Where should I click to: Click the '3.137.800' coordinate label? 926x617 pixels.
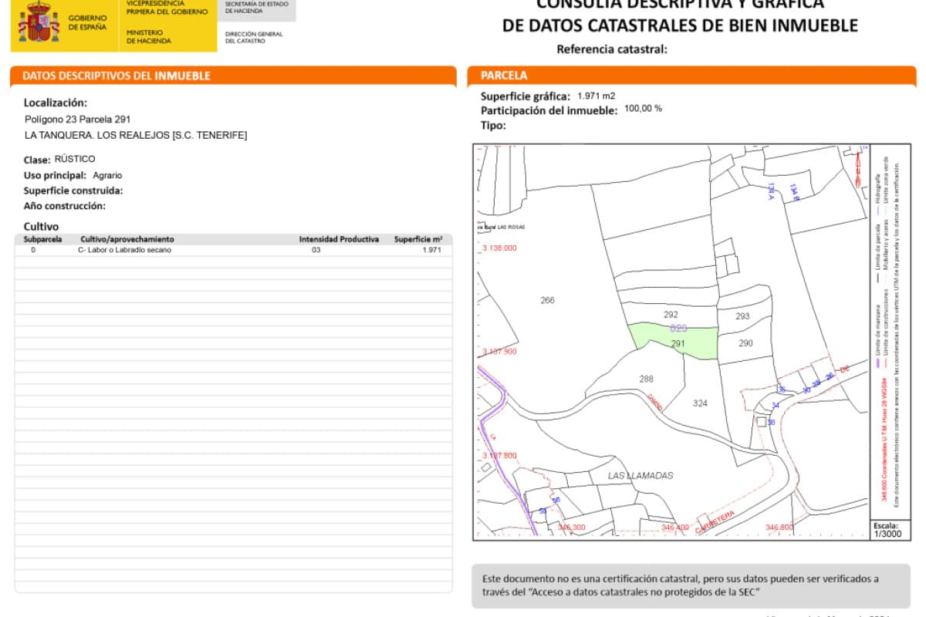(x=499, y=455)
